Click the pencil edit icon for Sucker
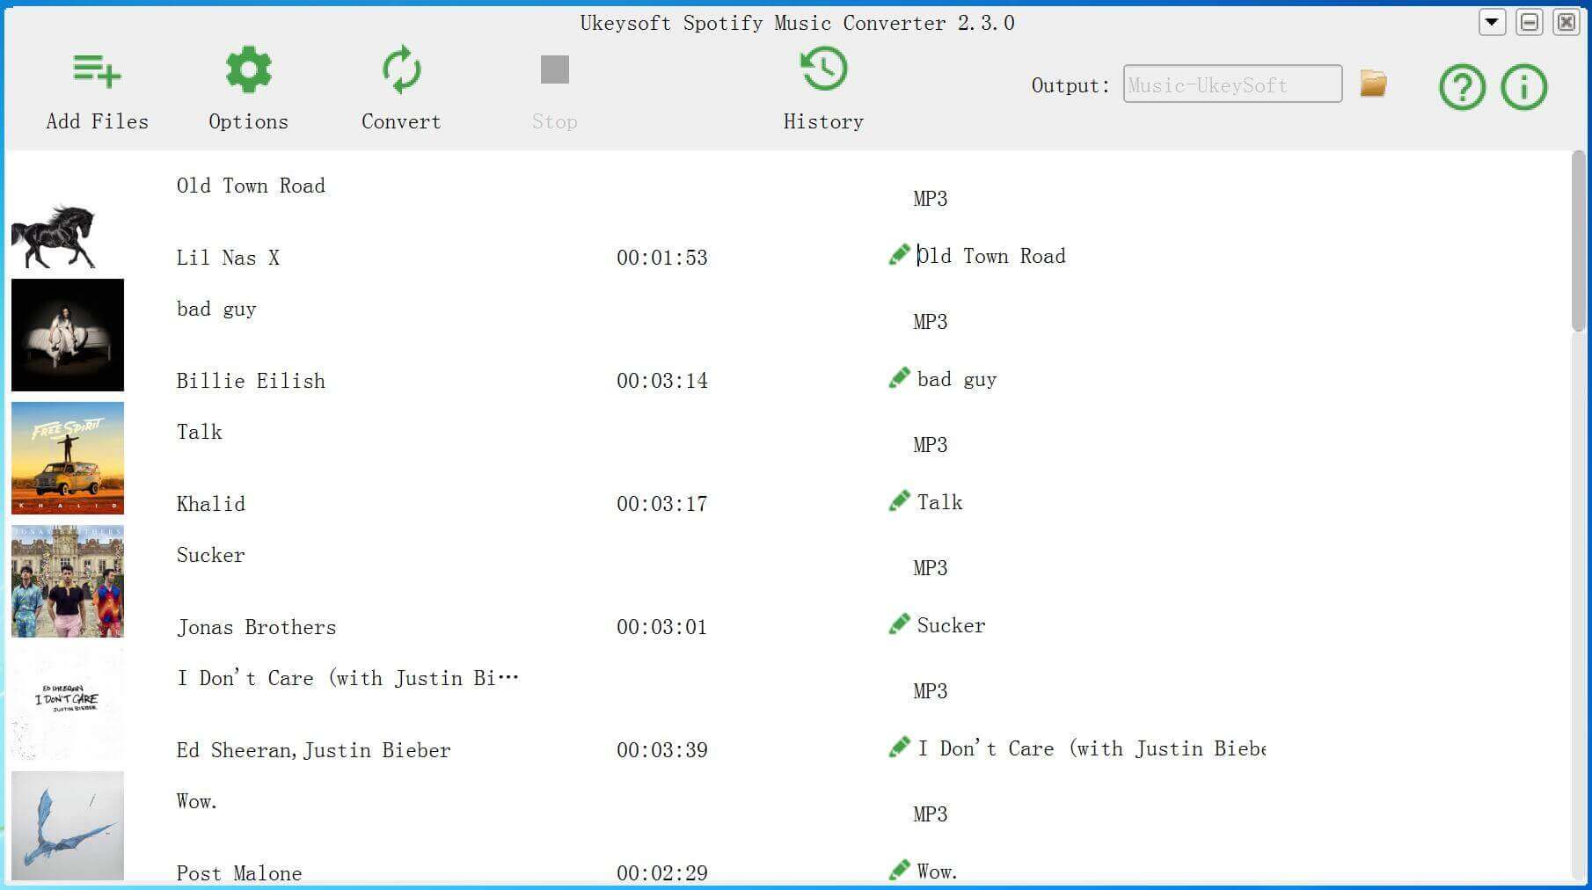The height and width of the screenshot is (890, 1592). pos(899,624)
